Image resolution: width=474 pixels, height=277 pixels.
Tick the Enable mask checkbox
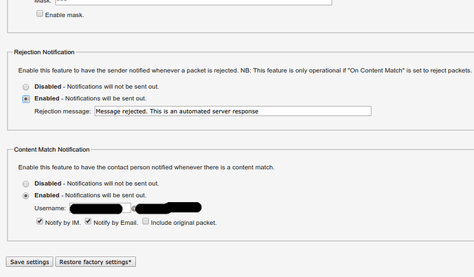(40, 14)
